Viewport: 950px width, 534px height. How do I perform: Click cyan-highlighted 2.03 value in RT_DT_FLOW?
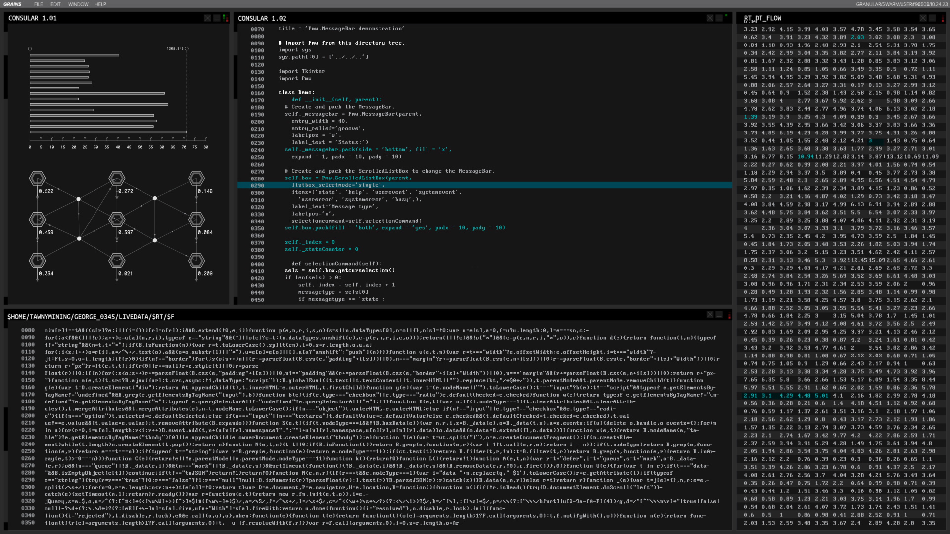857,38
